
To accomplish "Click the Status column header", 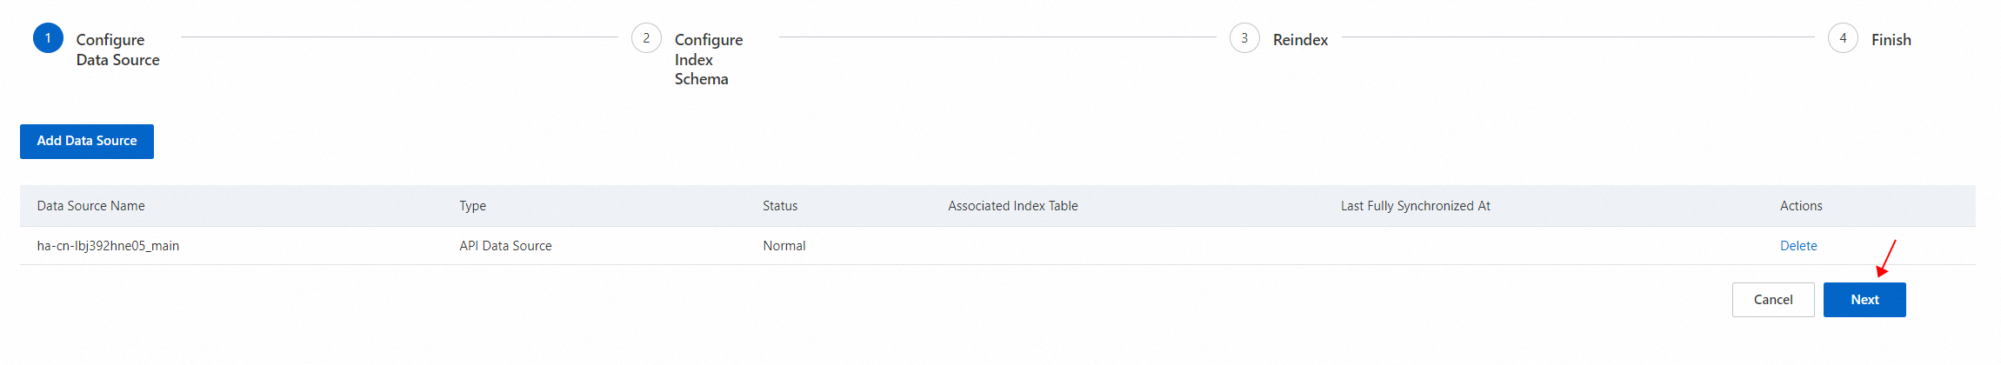I will point(779,206).
